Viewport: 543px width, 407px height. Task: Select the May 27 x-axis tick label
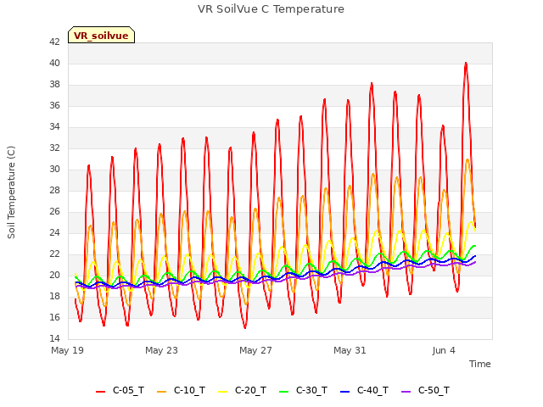[x=255, y=350]
